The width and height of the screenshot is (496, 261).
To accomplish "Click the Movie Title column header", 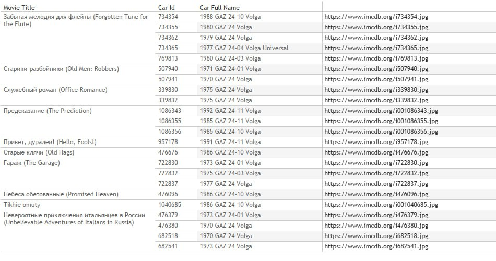I will (x=21, y=8).
